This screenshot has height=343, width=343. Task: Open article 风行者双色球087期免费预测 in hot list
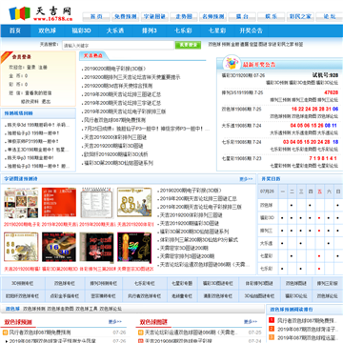114,120
